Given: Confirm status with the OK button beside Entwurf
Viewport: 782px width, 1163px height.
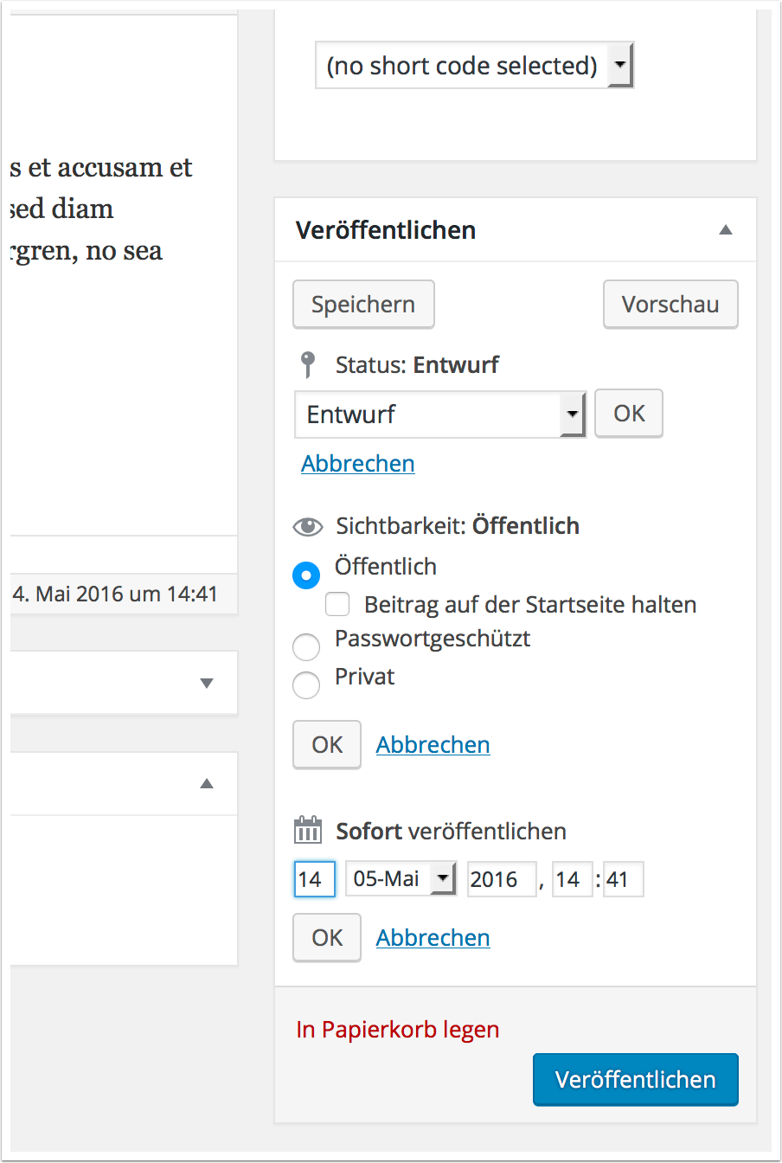Looking at the screenshot, I should (629, 414).
